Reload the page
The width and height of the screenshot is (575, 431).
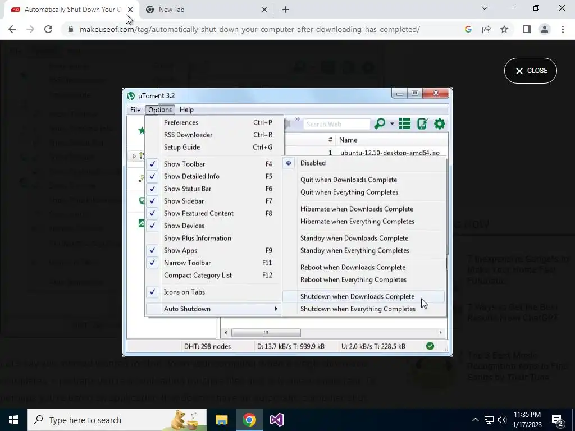click(x=48, y=29)
